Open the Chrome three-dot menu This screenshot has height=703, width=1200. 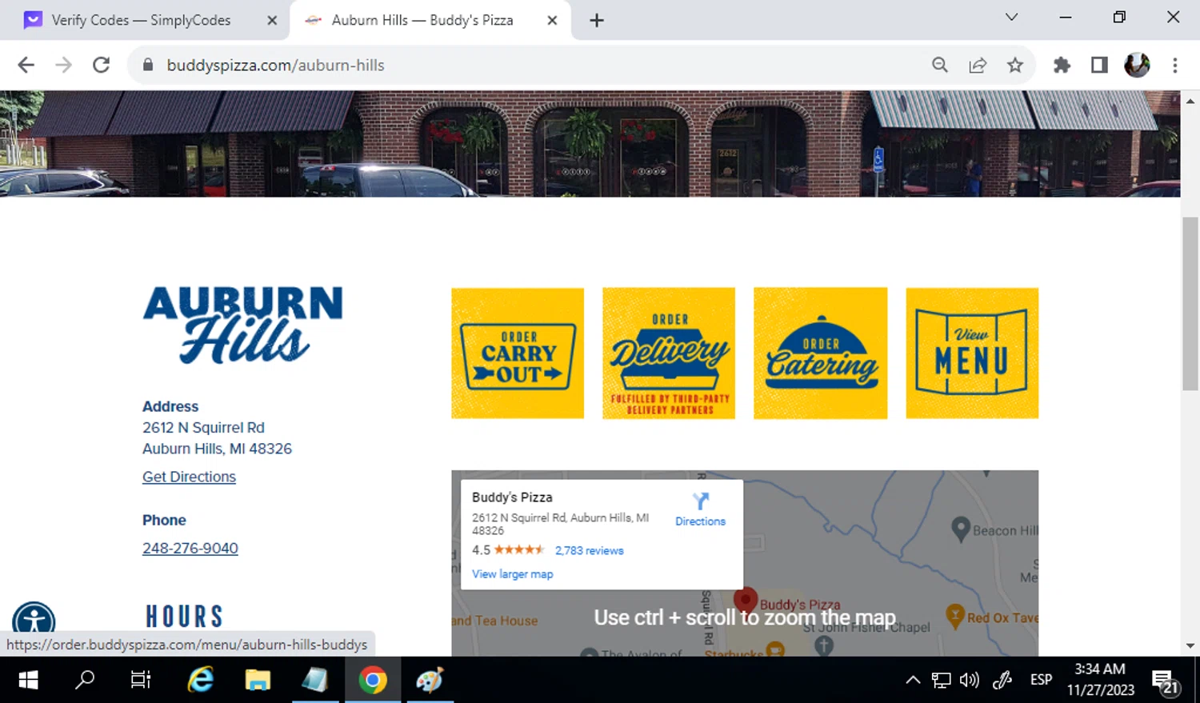click(x=1174, y=65)
